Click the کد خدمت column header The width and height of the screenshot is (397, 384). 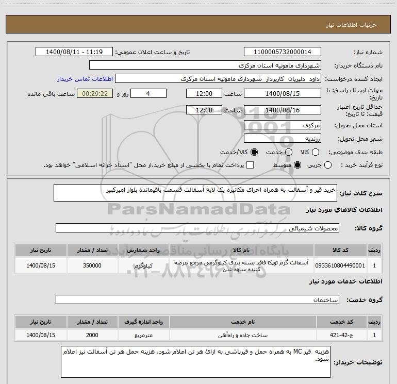tap(341, 322)
